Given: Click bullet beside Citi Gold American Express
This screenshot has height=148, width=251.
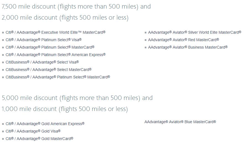Looking at the screenshot, I should [3, 124].
